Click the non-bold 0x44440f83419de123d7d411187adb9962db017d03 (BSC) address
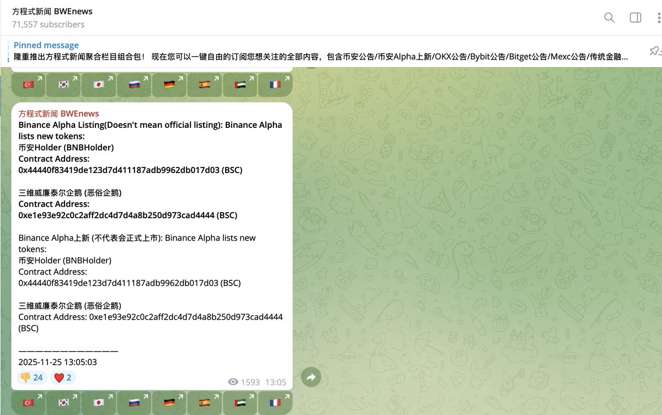 point(130,283)
